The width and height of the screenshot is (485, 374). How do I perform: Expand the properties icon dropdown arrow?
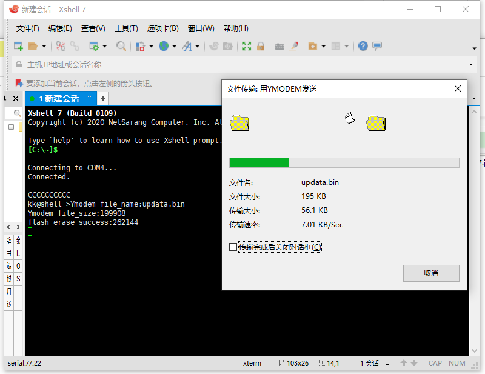[x=104, y=47]
